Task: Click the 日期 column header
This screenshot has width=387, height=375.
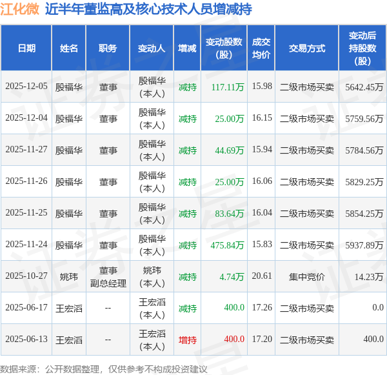Action: [x=26, y=48]
